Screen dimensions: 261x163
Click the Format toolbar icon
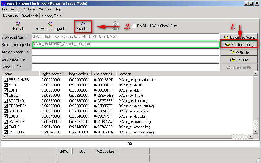click(18, 26)
